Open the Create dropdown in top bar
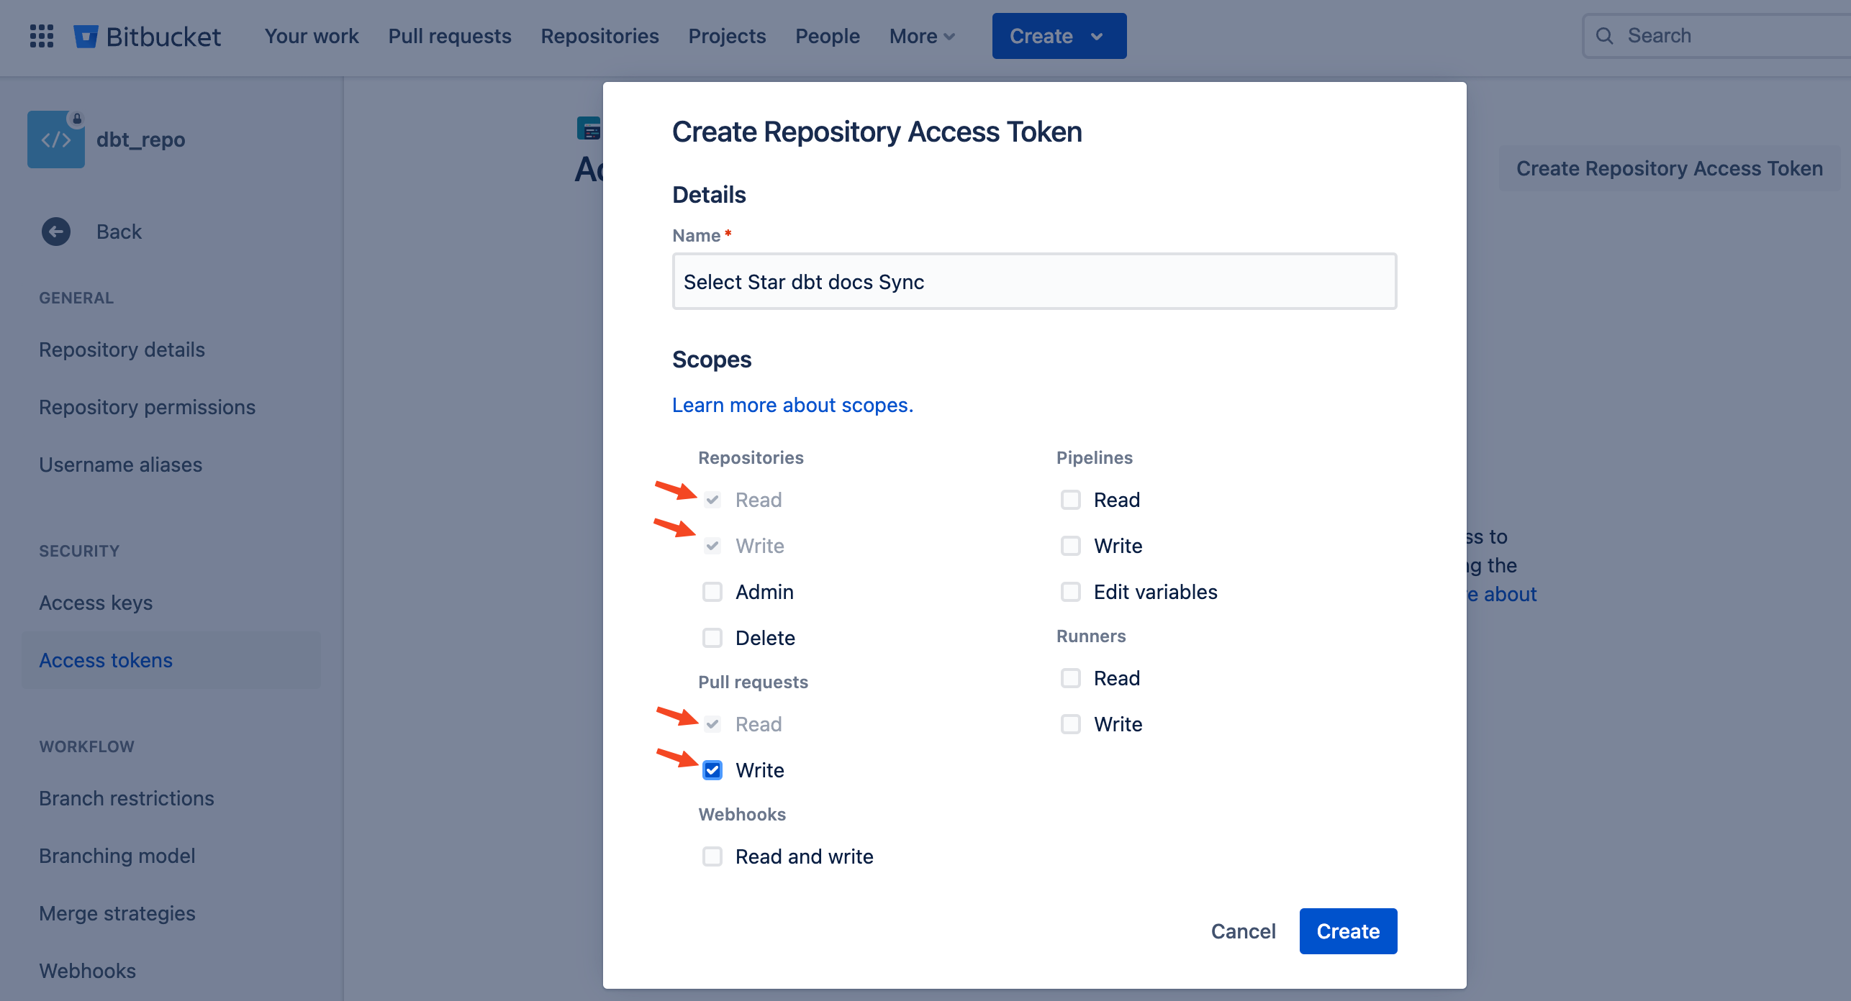The image size is (1851, 1001). click(x=1059, y=36)
